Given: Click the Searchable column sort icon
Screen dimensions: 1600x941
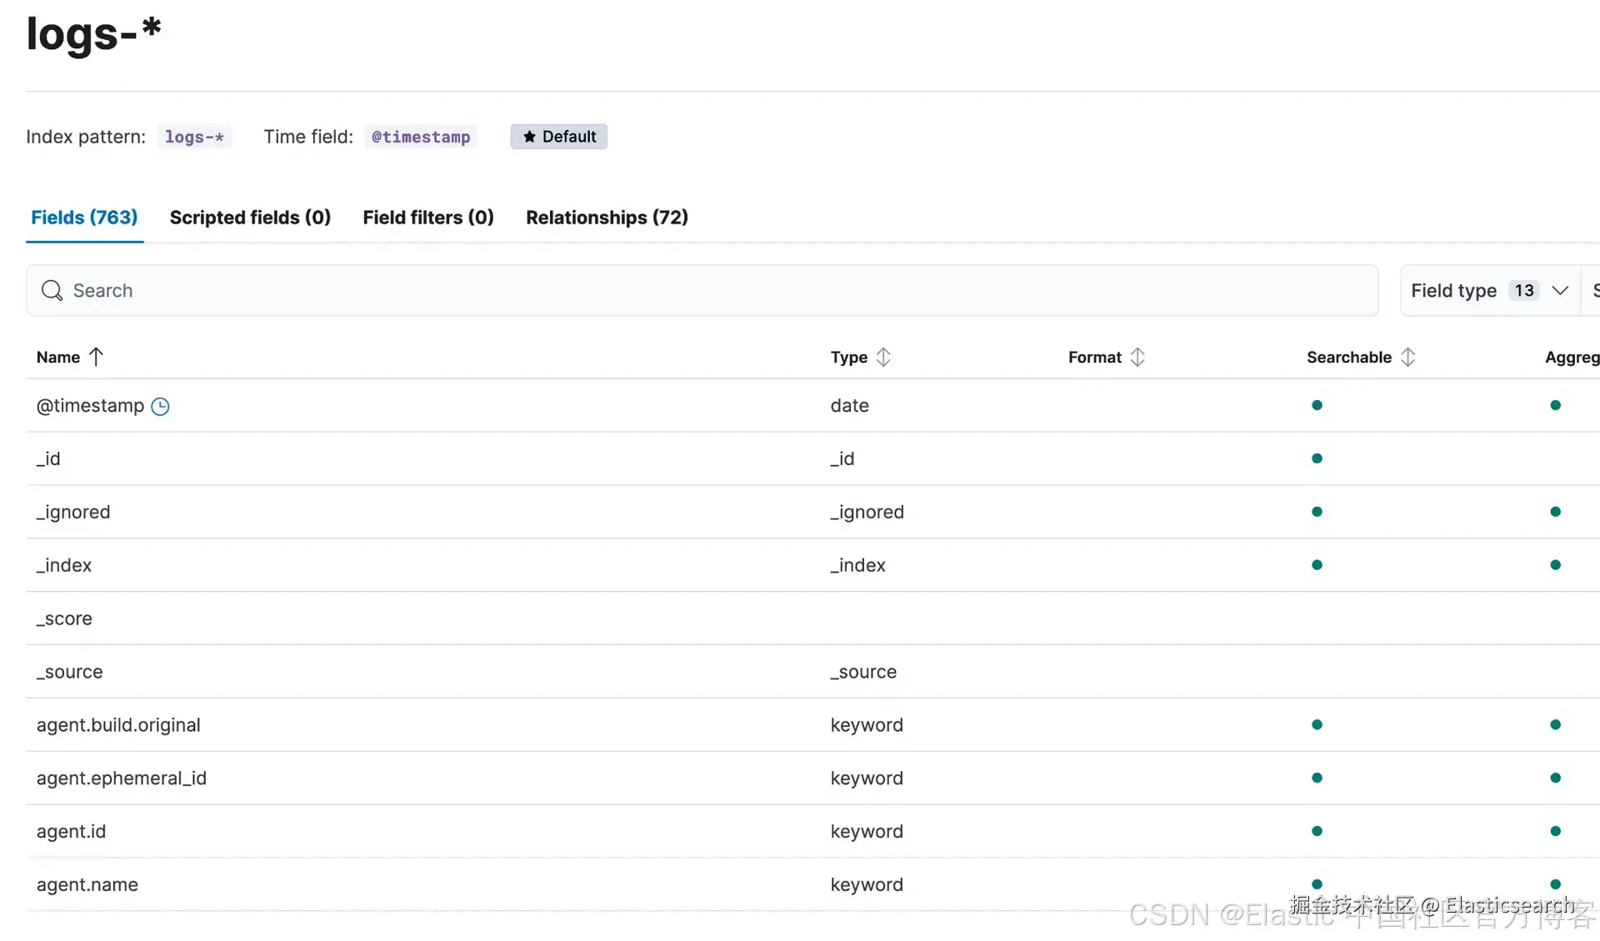Looking at the screenshot, I should pos(1407,357).
